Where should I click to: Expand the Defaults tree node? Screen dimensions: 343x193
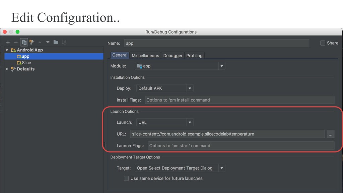(7, 69)
